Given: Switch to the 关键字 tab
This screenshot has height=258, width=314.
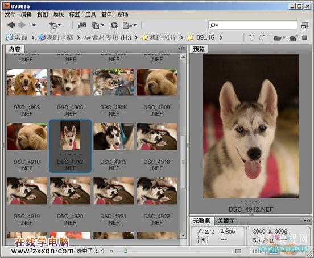Looking at the screenshot, I should point(226,221).
